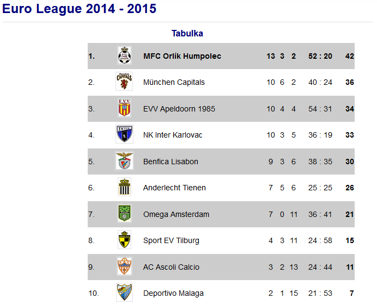Open München Capitals team name
Viewport: 377px width, 304px height.
(174, 82)
